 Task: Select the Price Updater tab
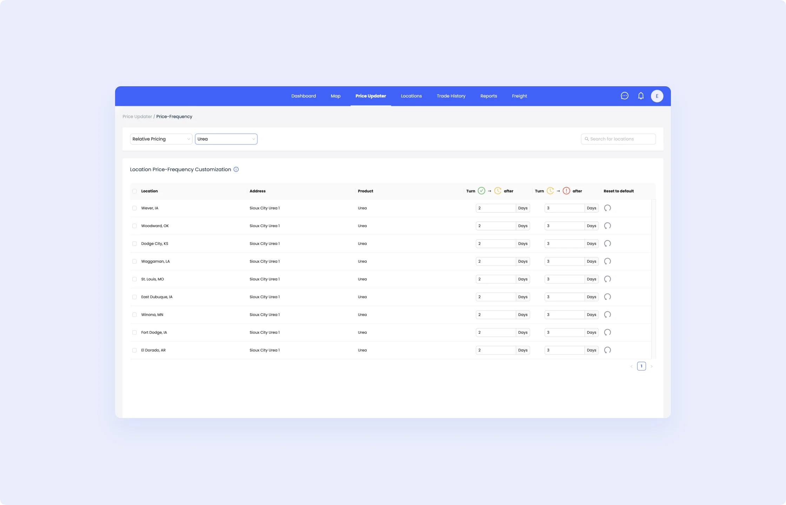click(x=371, y=96)
